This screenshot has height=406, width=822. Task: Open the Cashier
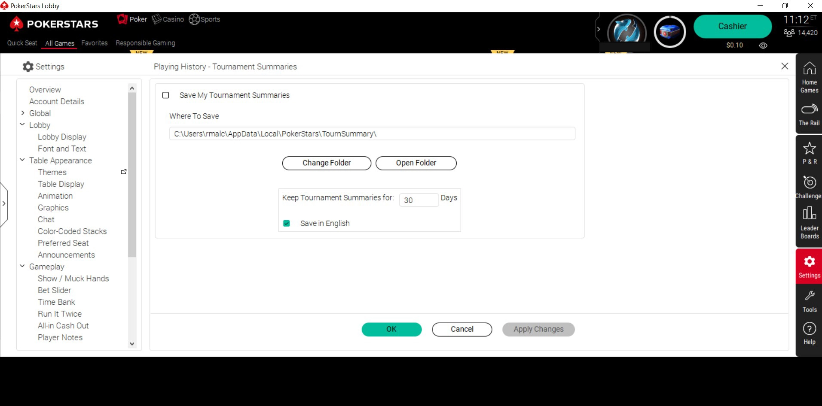(x=732, y=26)
